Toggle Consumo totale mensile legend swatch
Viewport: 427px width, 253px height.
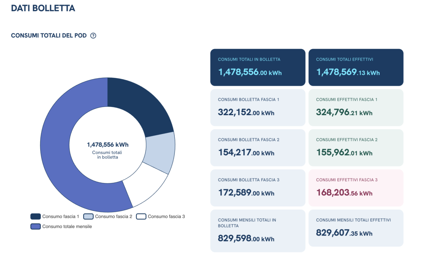pos(36,226)
